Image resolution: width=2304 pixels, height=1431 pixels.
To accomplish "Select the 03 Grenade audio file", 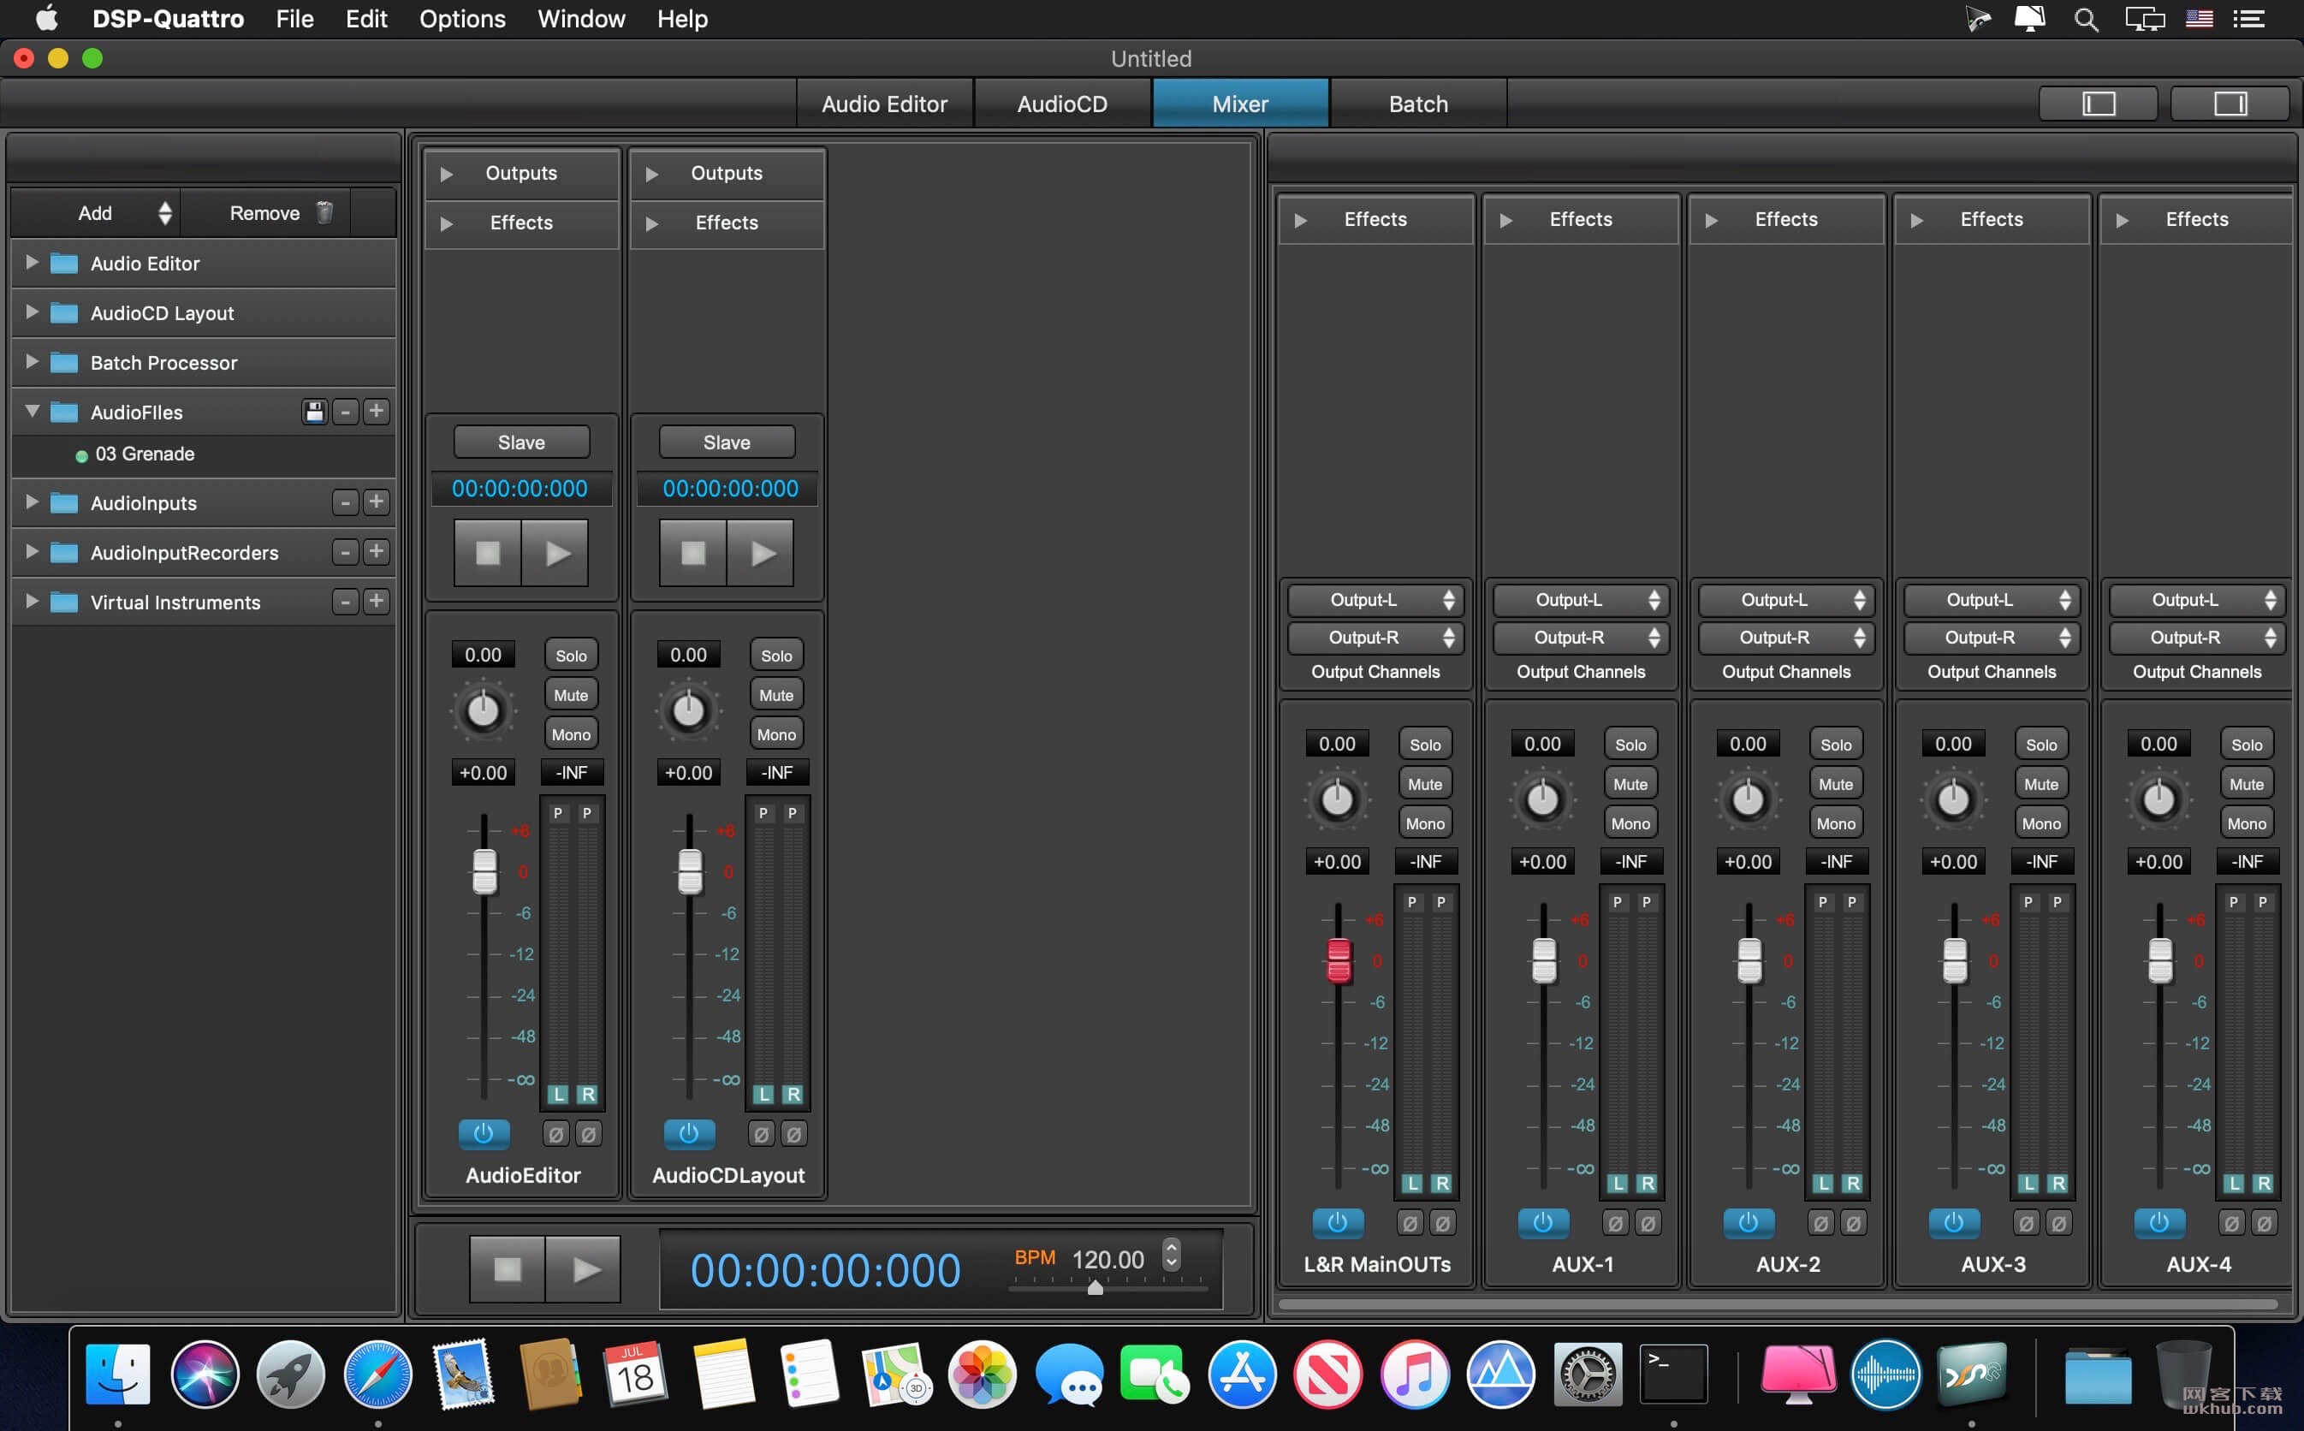I will click(x=145, y=454).
